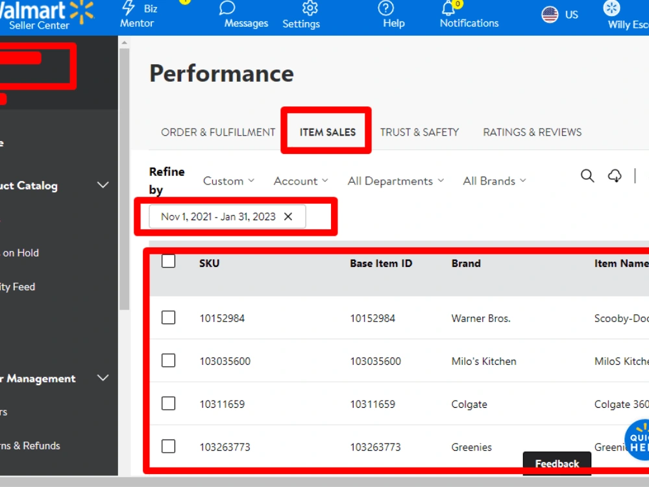Select Milo's Kitchen brand cell
Viewport: 649px width, 487px height.
[484, 361]
